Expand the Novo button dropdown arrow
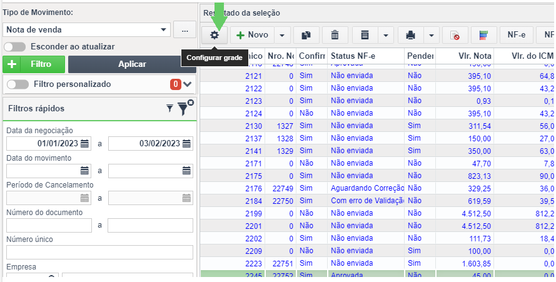Screen dimensions: 556x282 pyautogui.click(x=282, y=35)
